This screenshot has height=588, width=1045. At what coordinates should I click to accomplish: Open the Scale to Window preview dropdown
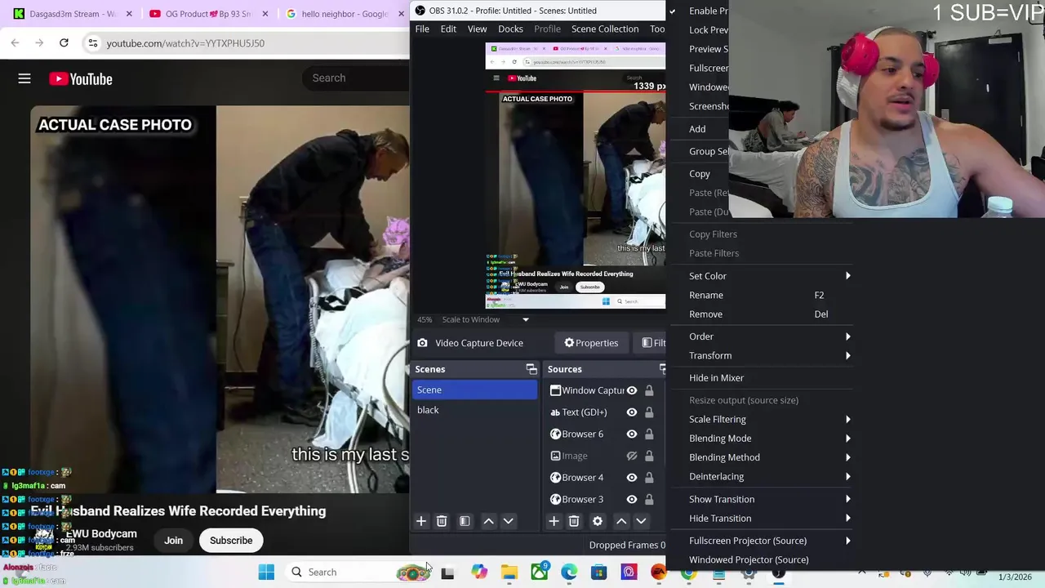[x=486, y=319]
